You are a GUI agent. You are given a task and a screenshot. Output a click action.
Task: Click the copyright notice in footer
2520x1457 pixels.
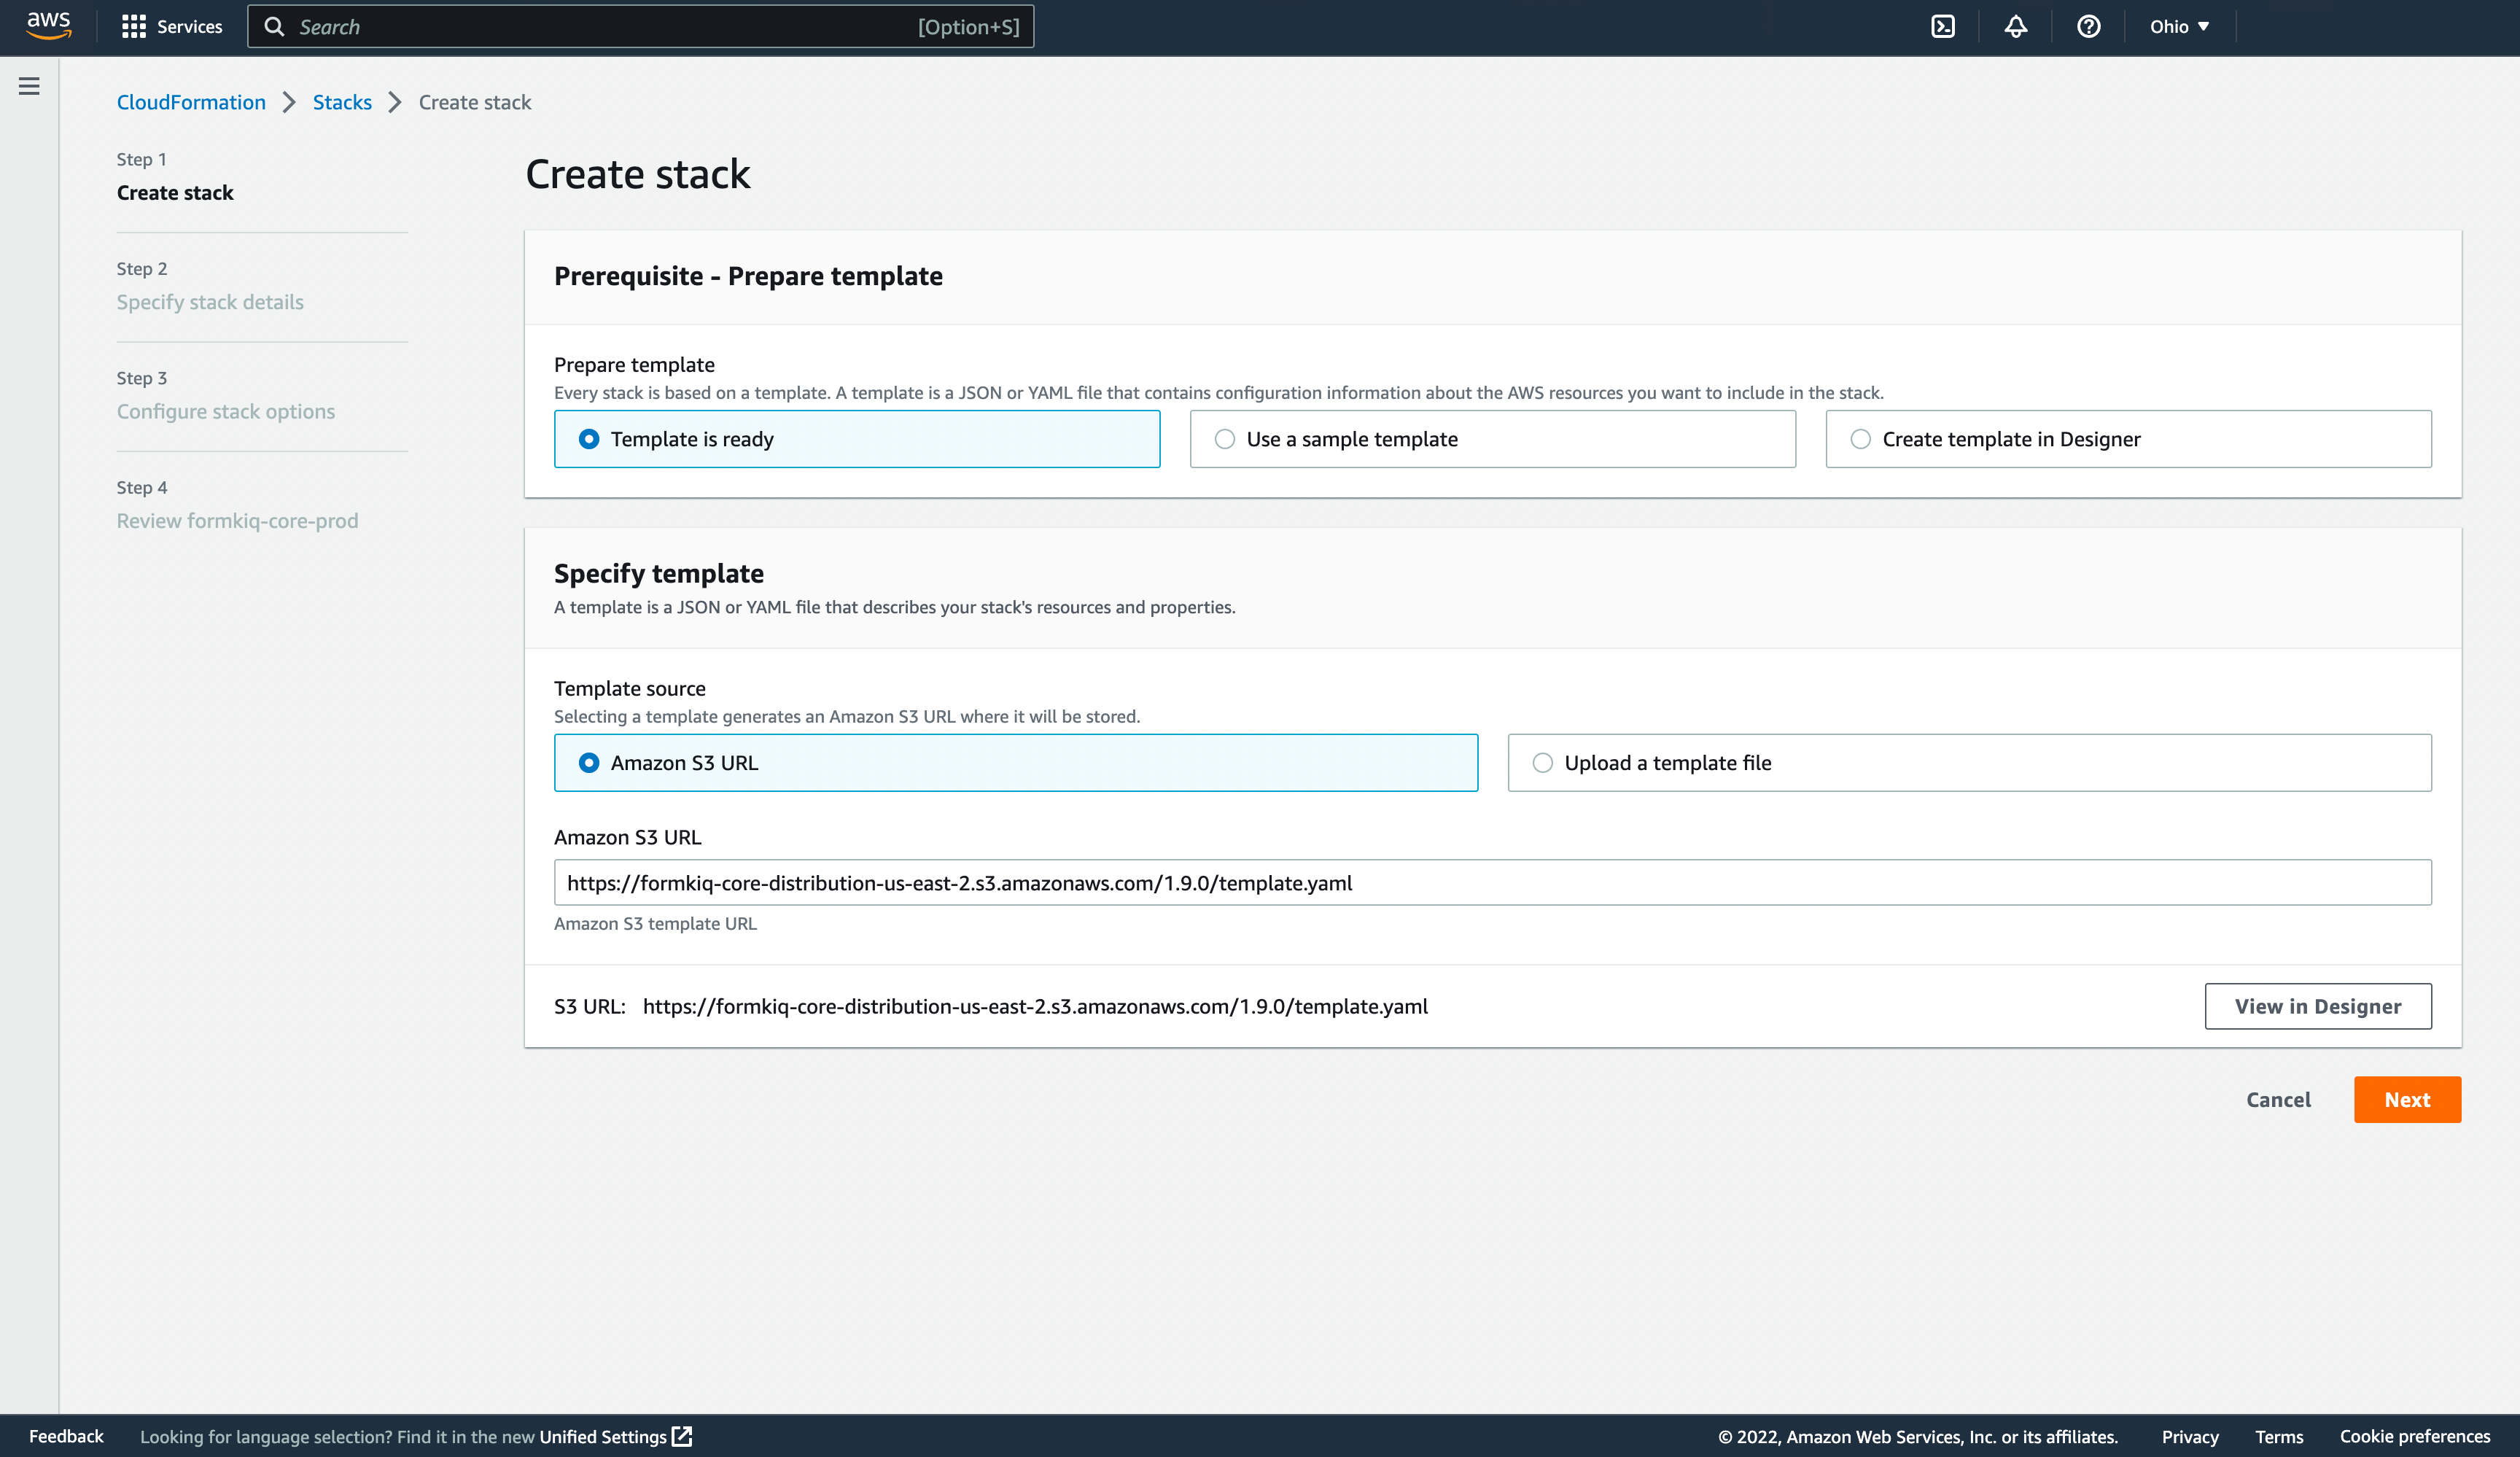click(x=1918, y=1436)
